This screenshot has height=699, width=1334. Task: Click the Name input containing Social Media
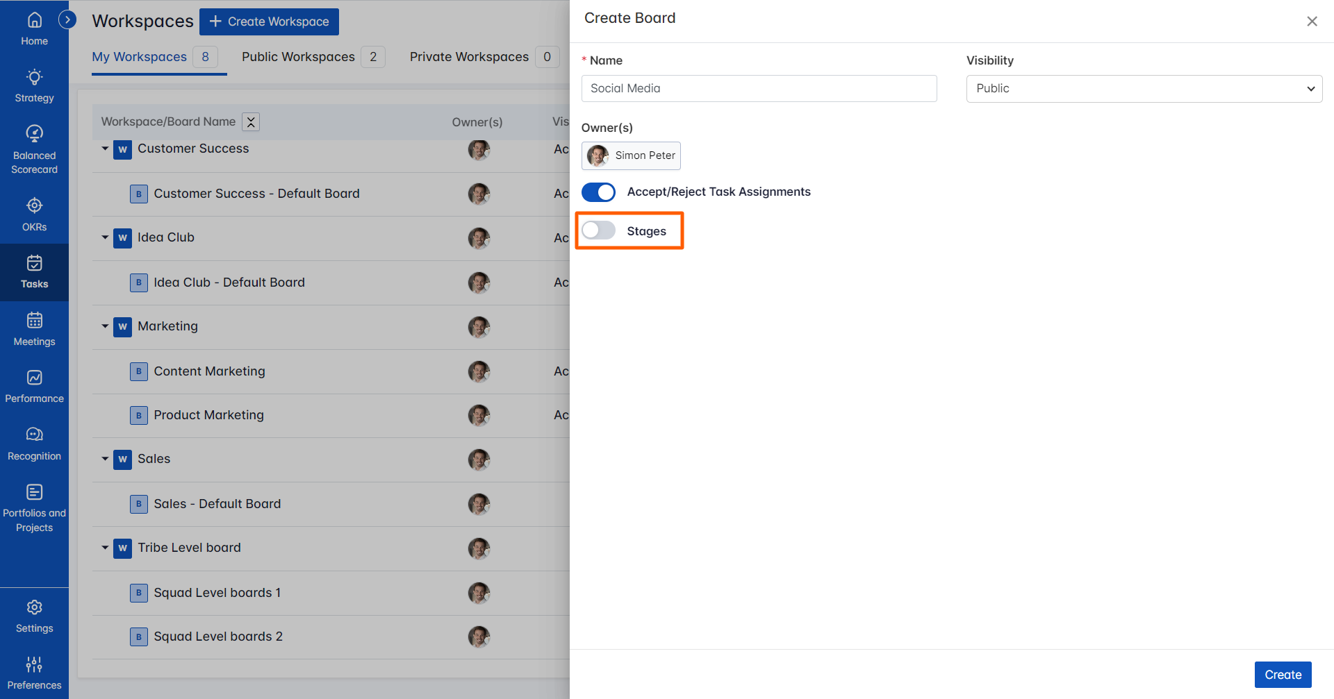point(759,88)
